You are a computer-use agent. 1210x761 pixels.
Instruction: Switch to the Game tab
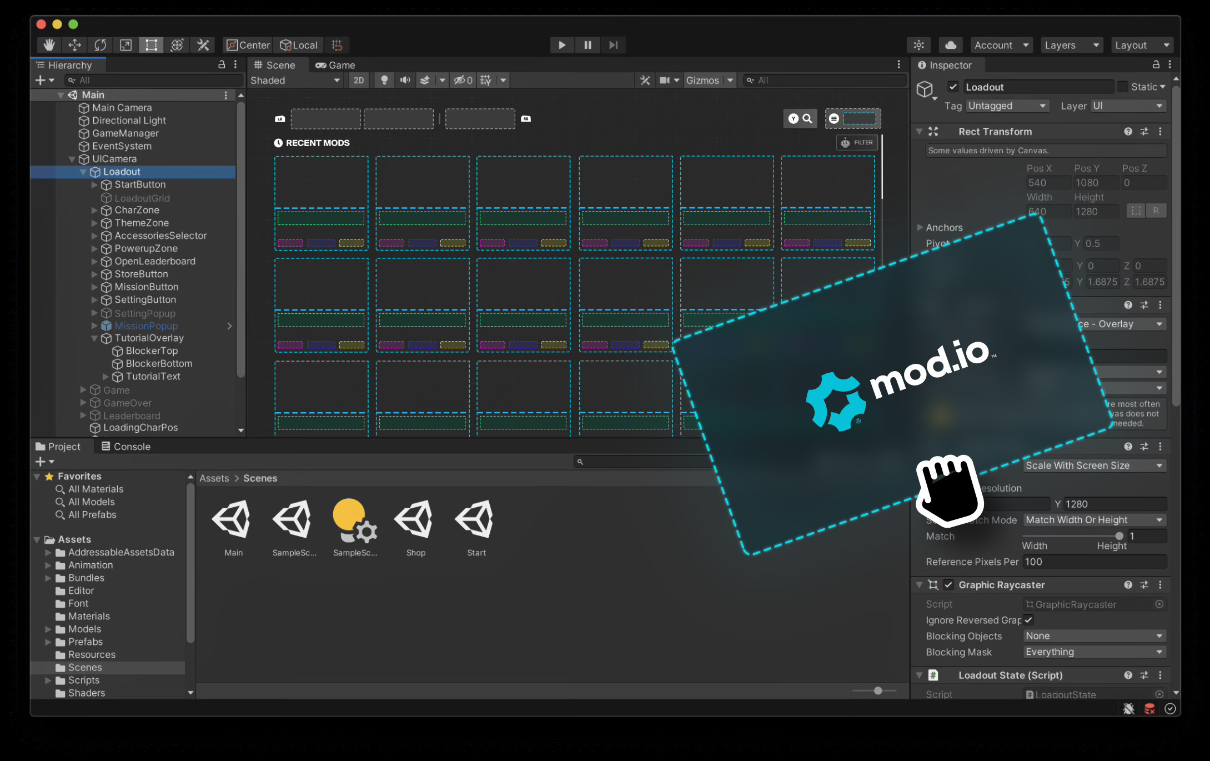pos(335,65)
